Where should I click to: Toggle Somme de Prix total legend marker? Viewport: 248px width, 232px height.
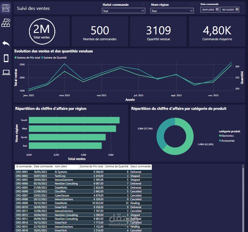[x=15, y=58]
